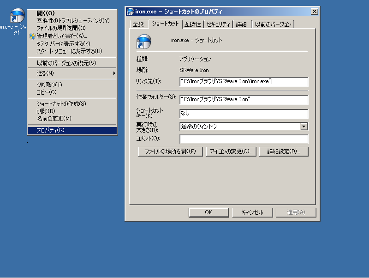Click the キャンセル button
This screenshot has width=369, height=278.
point(252,212)
